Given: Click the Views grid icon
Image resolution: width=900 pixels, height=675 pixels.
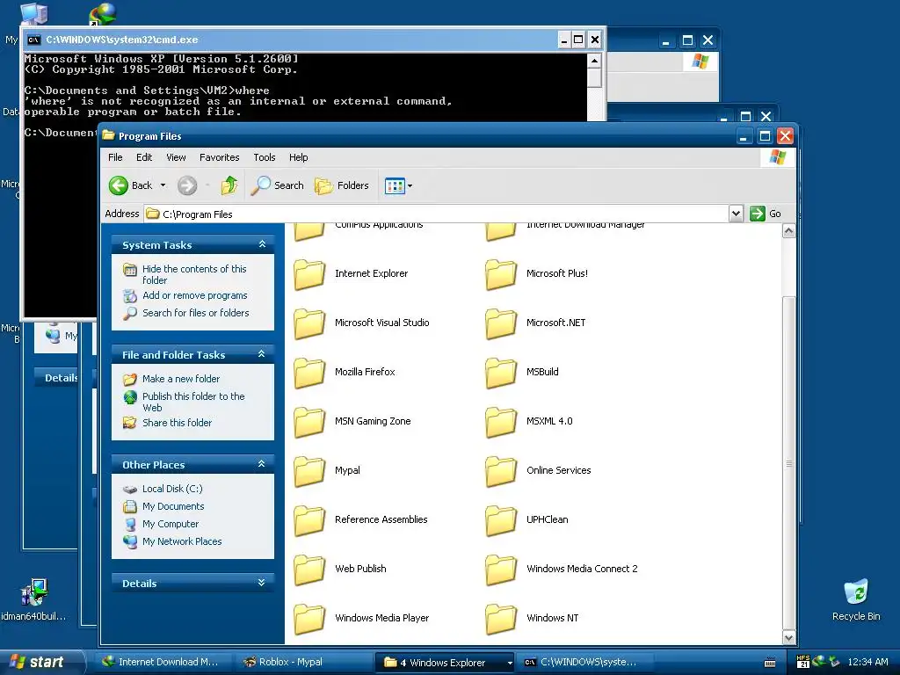Looking at the screenshot, I should coord(395,186).
